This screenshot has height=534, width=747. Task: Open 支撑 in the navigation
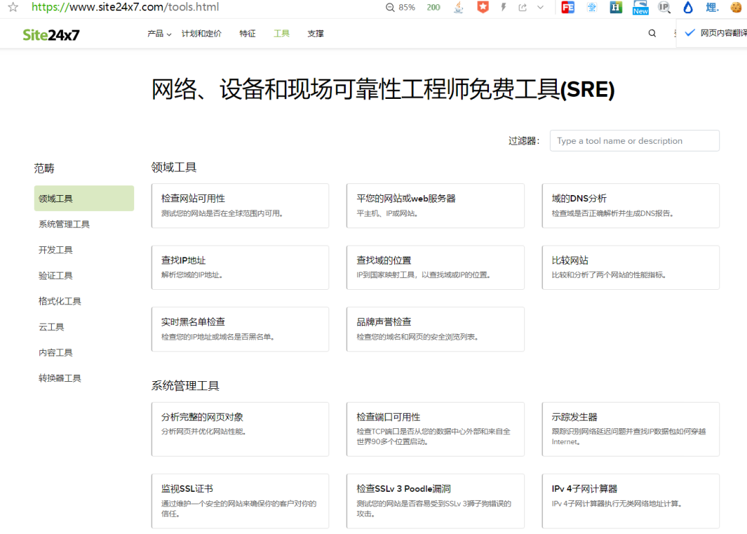point(315,33)
